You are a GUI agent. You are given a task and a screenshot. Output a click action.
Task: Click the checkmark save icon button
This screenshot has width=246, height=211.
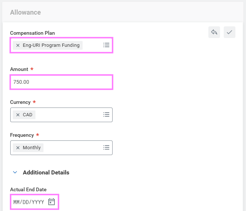point(230,32)
